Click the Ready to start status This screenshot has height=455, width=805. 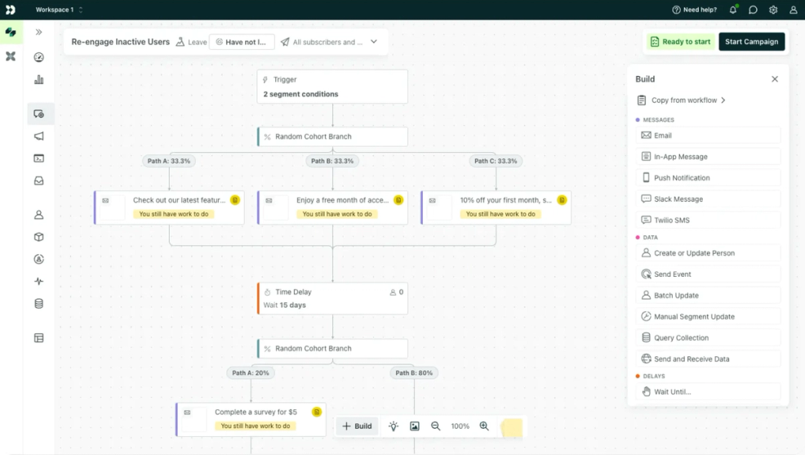pos(681,42)
